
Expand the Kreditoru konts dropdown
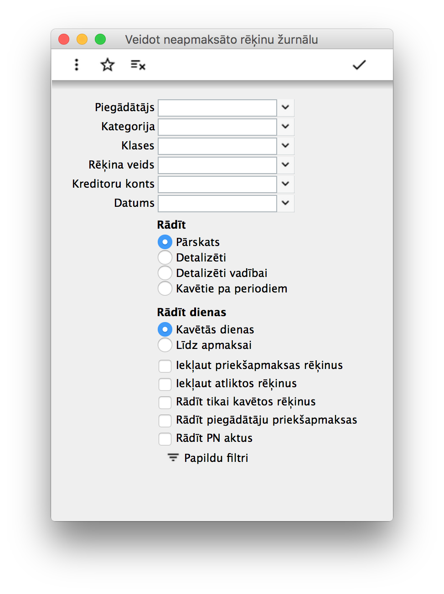point(285,184)
